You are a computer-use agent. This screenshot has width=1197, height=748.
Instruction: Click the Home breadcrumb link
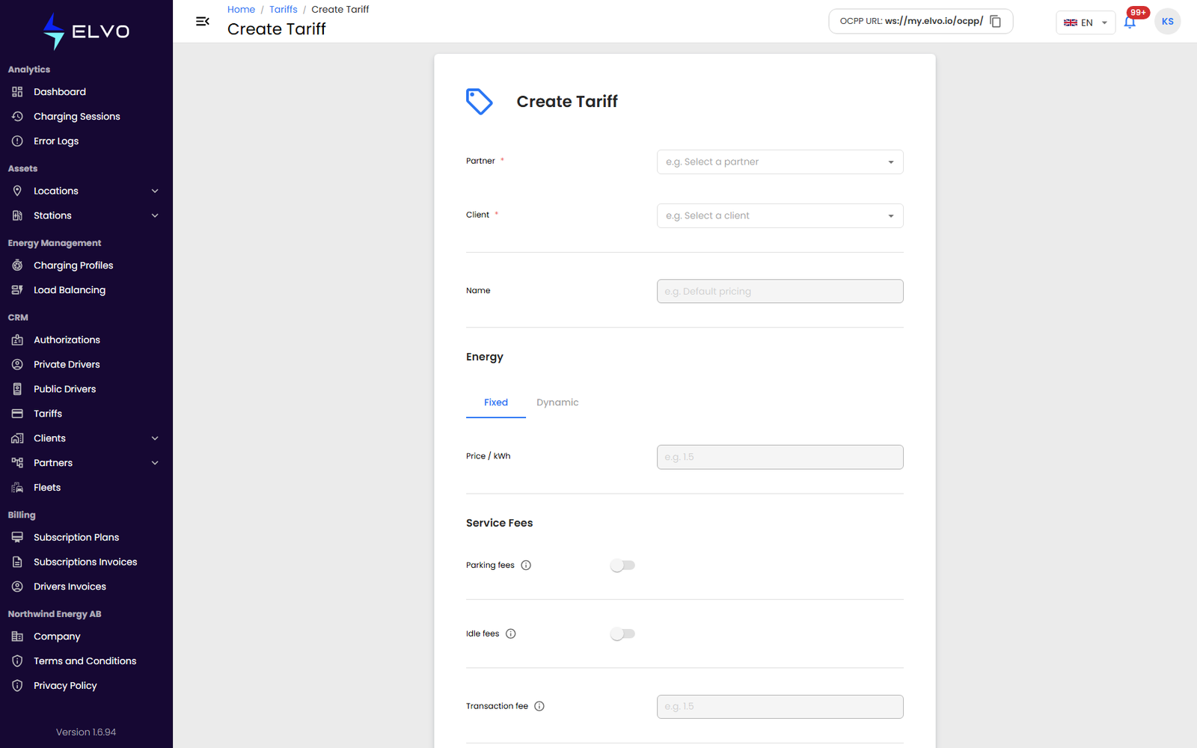click(241, 10)
